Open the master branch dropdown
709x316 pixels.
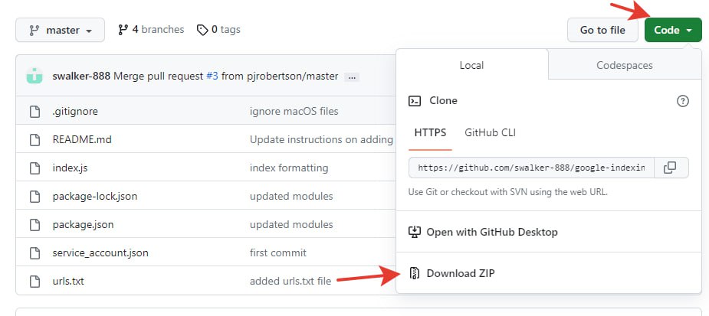click(60, 31)
